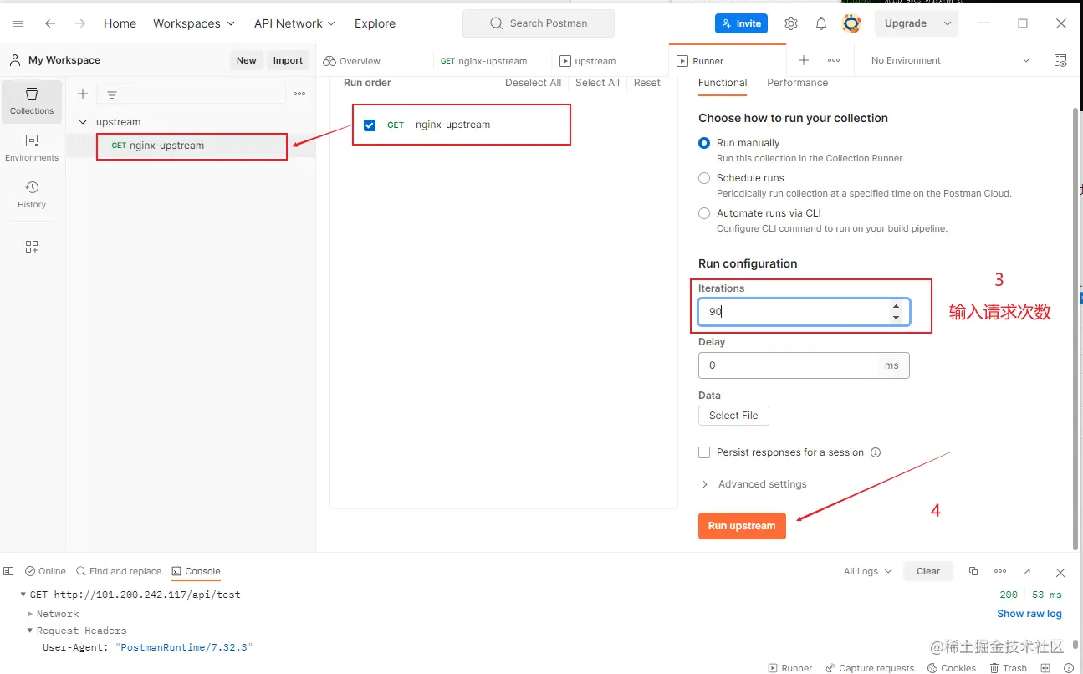Open console more options menu
Screen dimensions: 1083x674
1000,571
